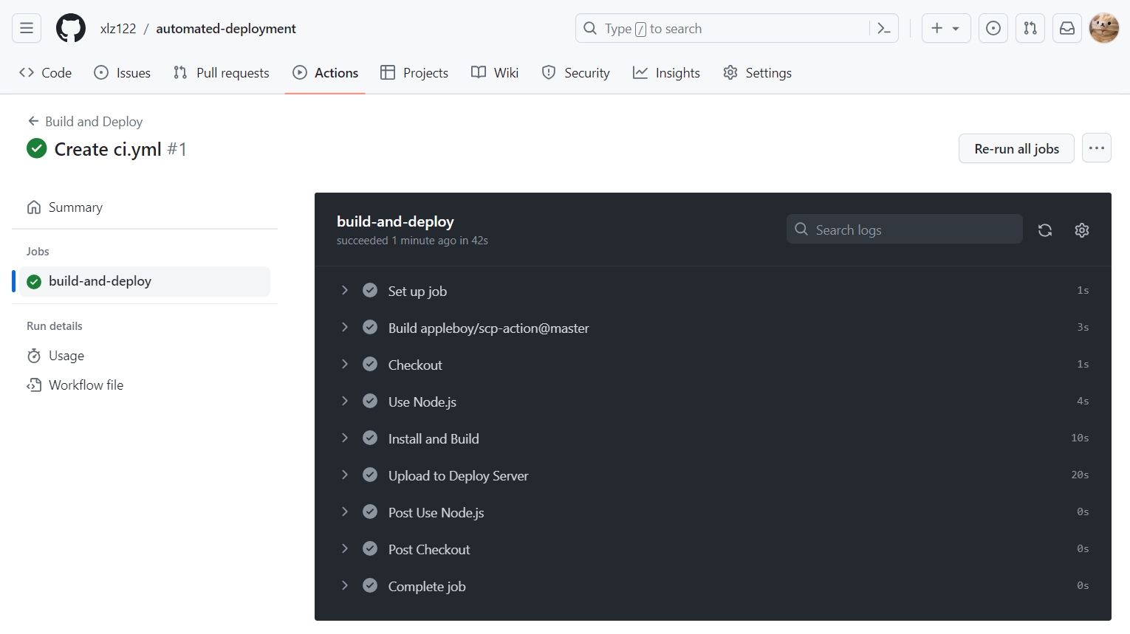
Task: Switch to the Projects tab
Action: click(x=414, y=72)
